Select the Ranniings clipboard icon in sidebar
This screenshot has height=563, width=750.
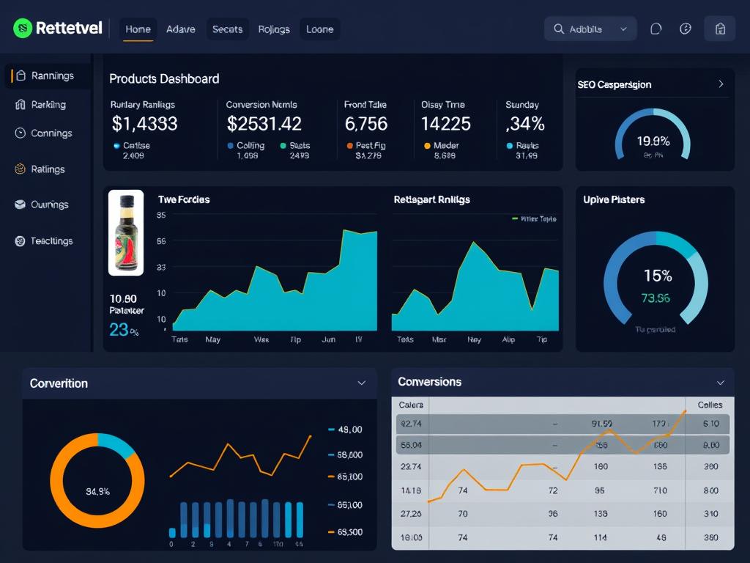click(21, 76)
